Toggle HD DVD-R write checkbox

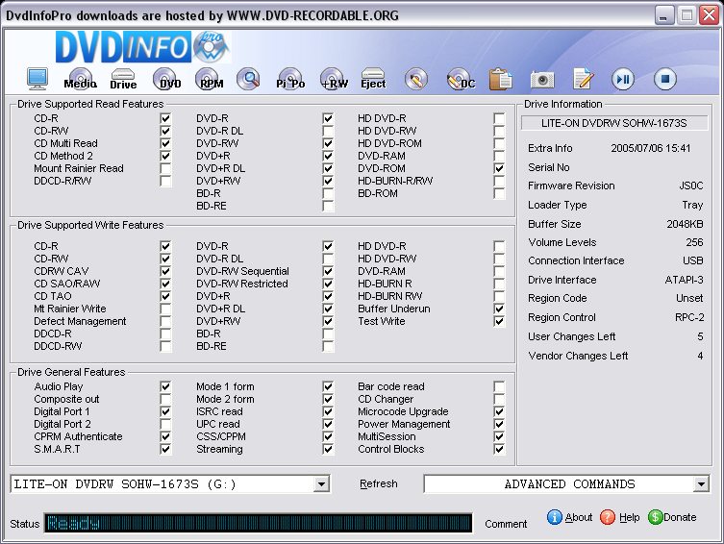499,246
